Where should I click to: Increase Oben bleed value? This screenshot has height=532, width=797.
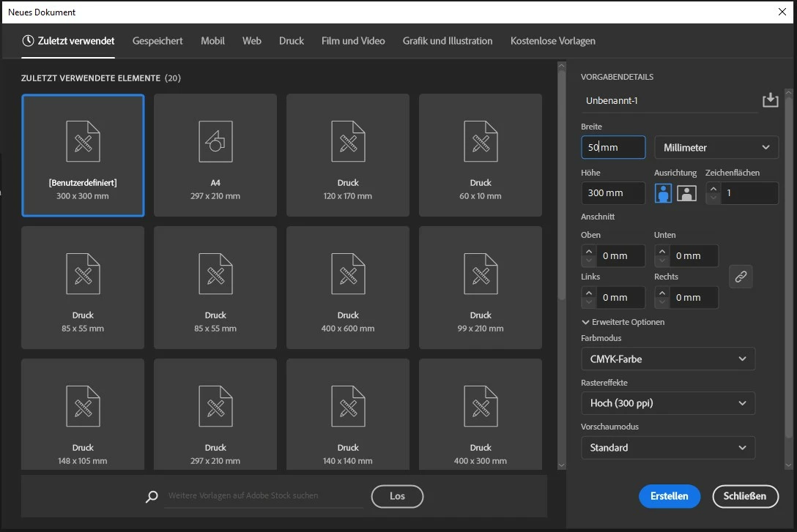(x=589, y=251)
